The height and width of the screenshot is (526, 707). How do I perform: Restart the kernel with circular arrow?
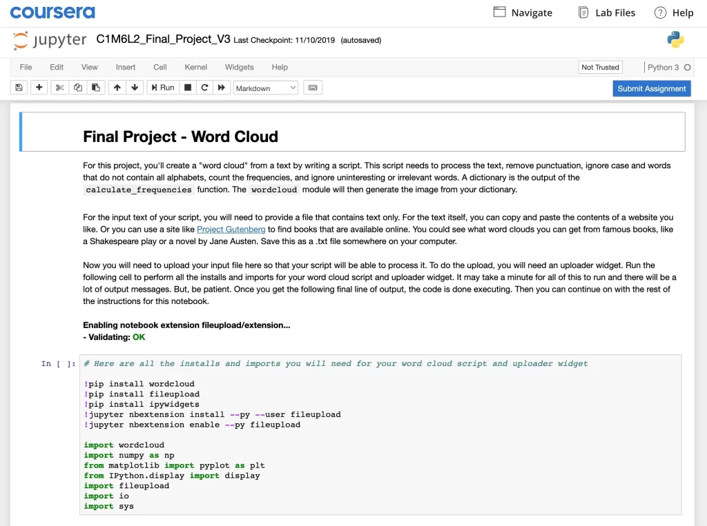tap(204, 88)
